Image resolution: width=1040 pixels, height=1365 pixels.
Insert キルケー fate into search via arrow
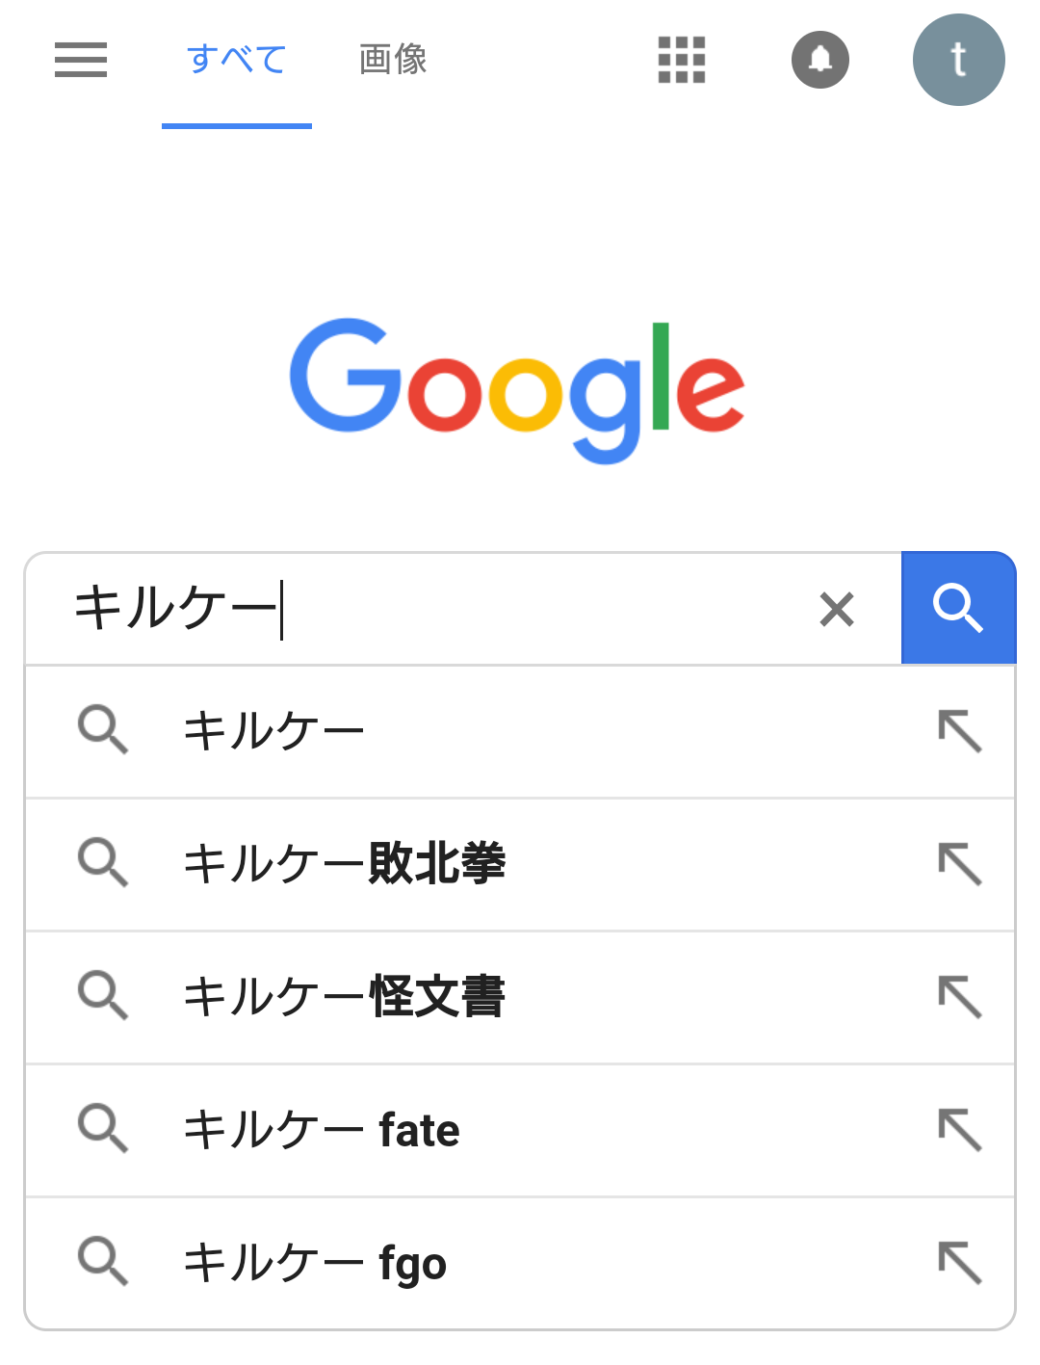pos(960,1129)
